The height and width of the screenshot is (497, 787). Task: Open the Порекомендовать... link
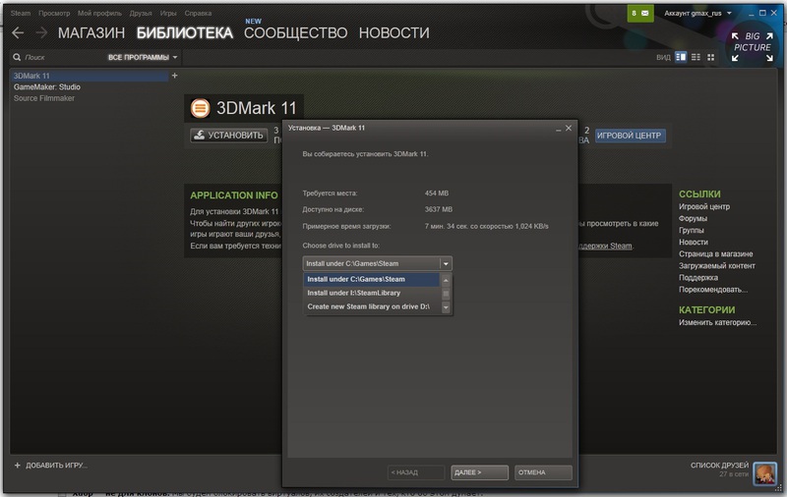coord(713,290)
